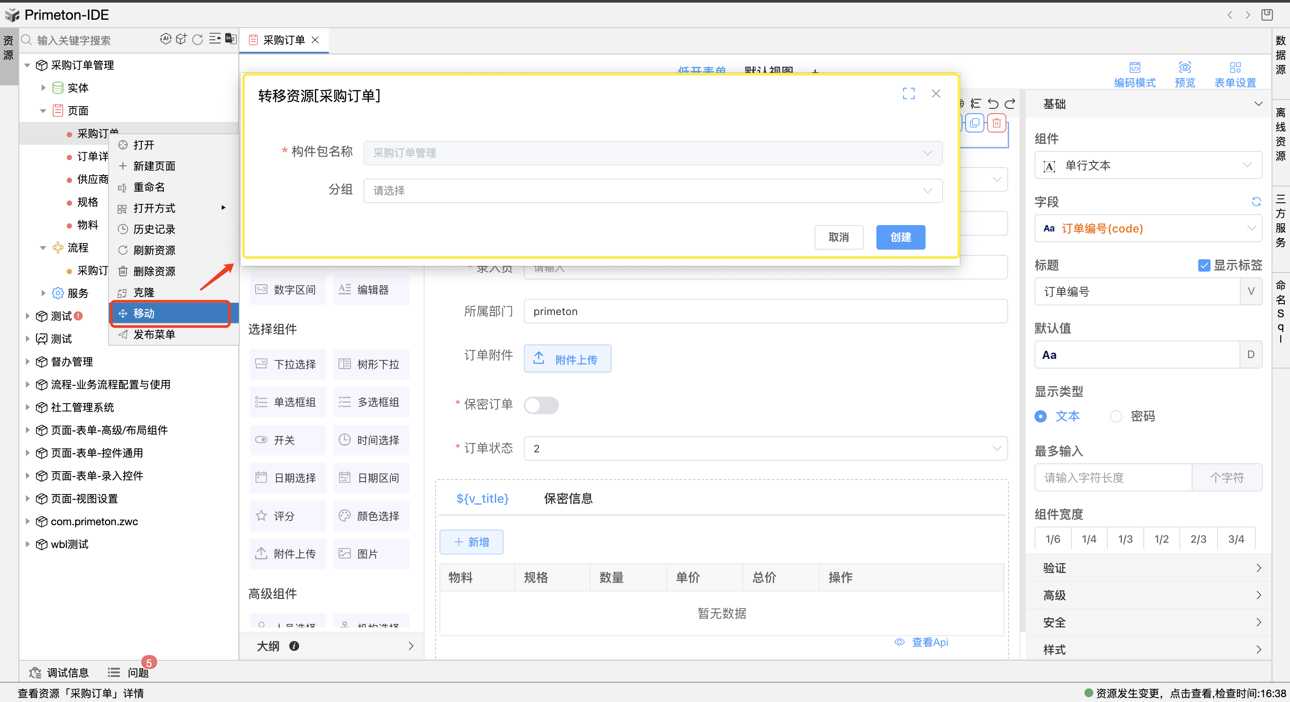The height and width of the screenshot is (702, 1290).
Task: Click the 查看Api link
Action: [930, 642]
